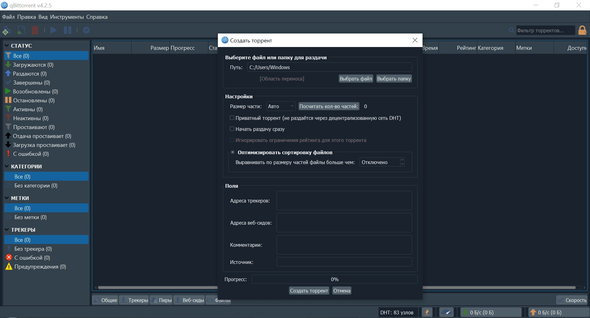Open the Инструменты menu

tap(67, 17)
